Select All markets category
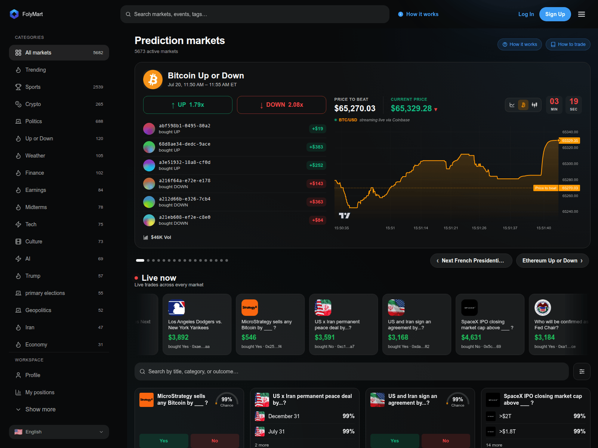Viewport: 598px width, 448px height. pos(59,53)
